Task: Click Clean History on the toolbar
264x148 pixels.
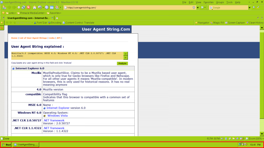Action: click(255, 23)
